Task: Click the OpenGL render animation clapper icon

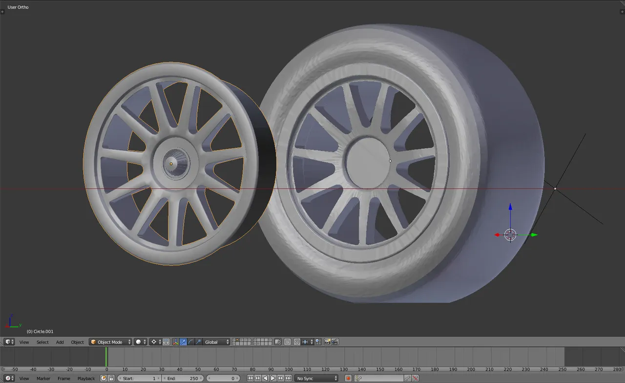Action: point(334,342)
